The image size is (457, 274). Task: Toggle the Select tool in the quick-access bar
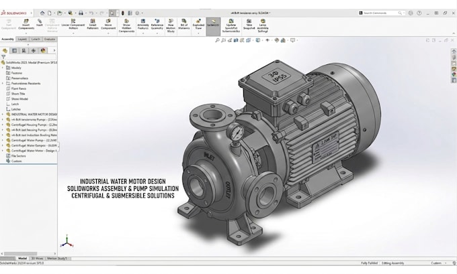point(112,13)
